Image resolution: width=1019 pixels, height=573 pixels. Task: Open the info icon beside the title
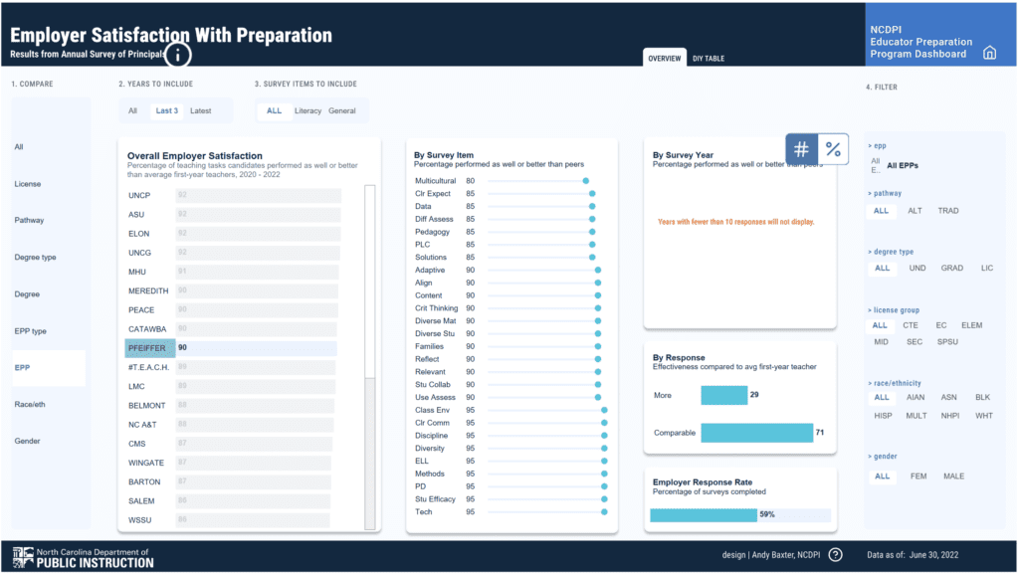click(177, 55)
